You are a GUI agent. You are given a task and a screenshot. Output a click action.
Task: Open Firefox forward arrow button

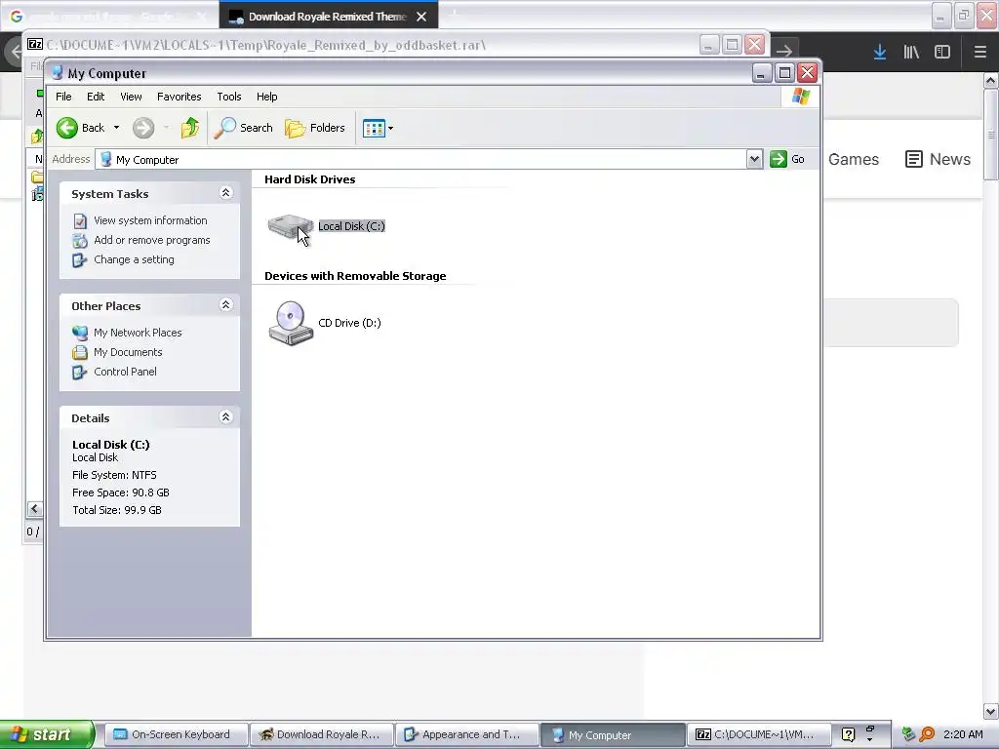(784, 51)
